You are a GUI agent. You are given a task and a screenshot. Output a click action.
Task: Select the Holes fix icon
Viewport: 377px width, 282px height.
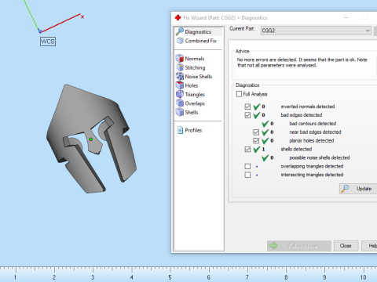coord(180,85)
